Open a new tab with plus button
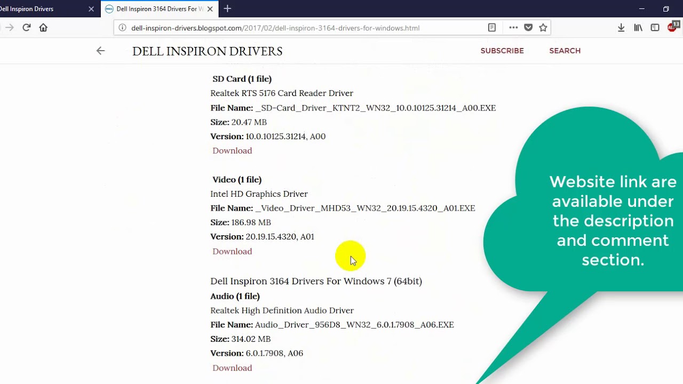 coord(227,9)
